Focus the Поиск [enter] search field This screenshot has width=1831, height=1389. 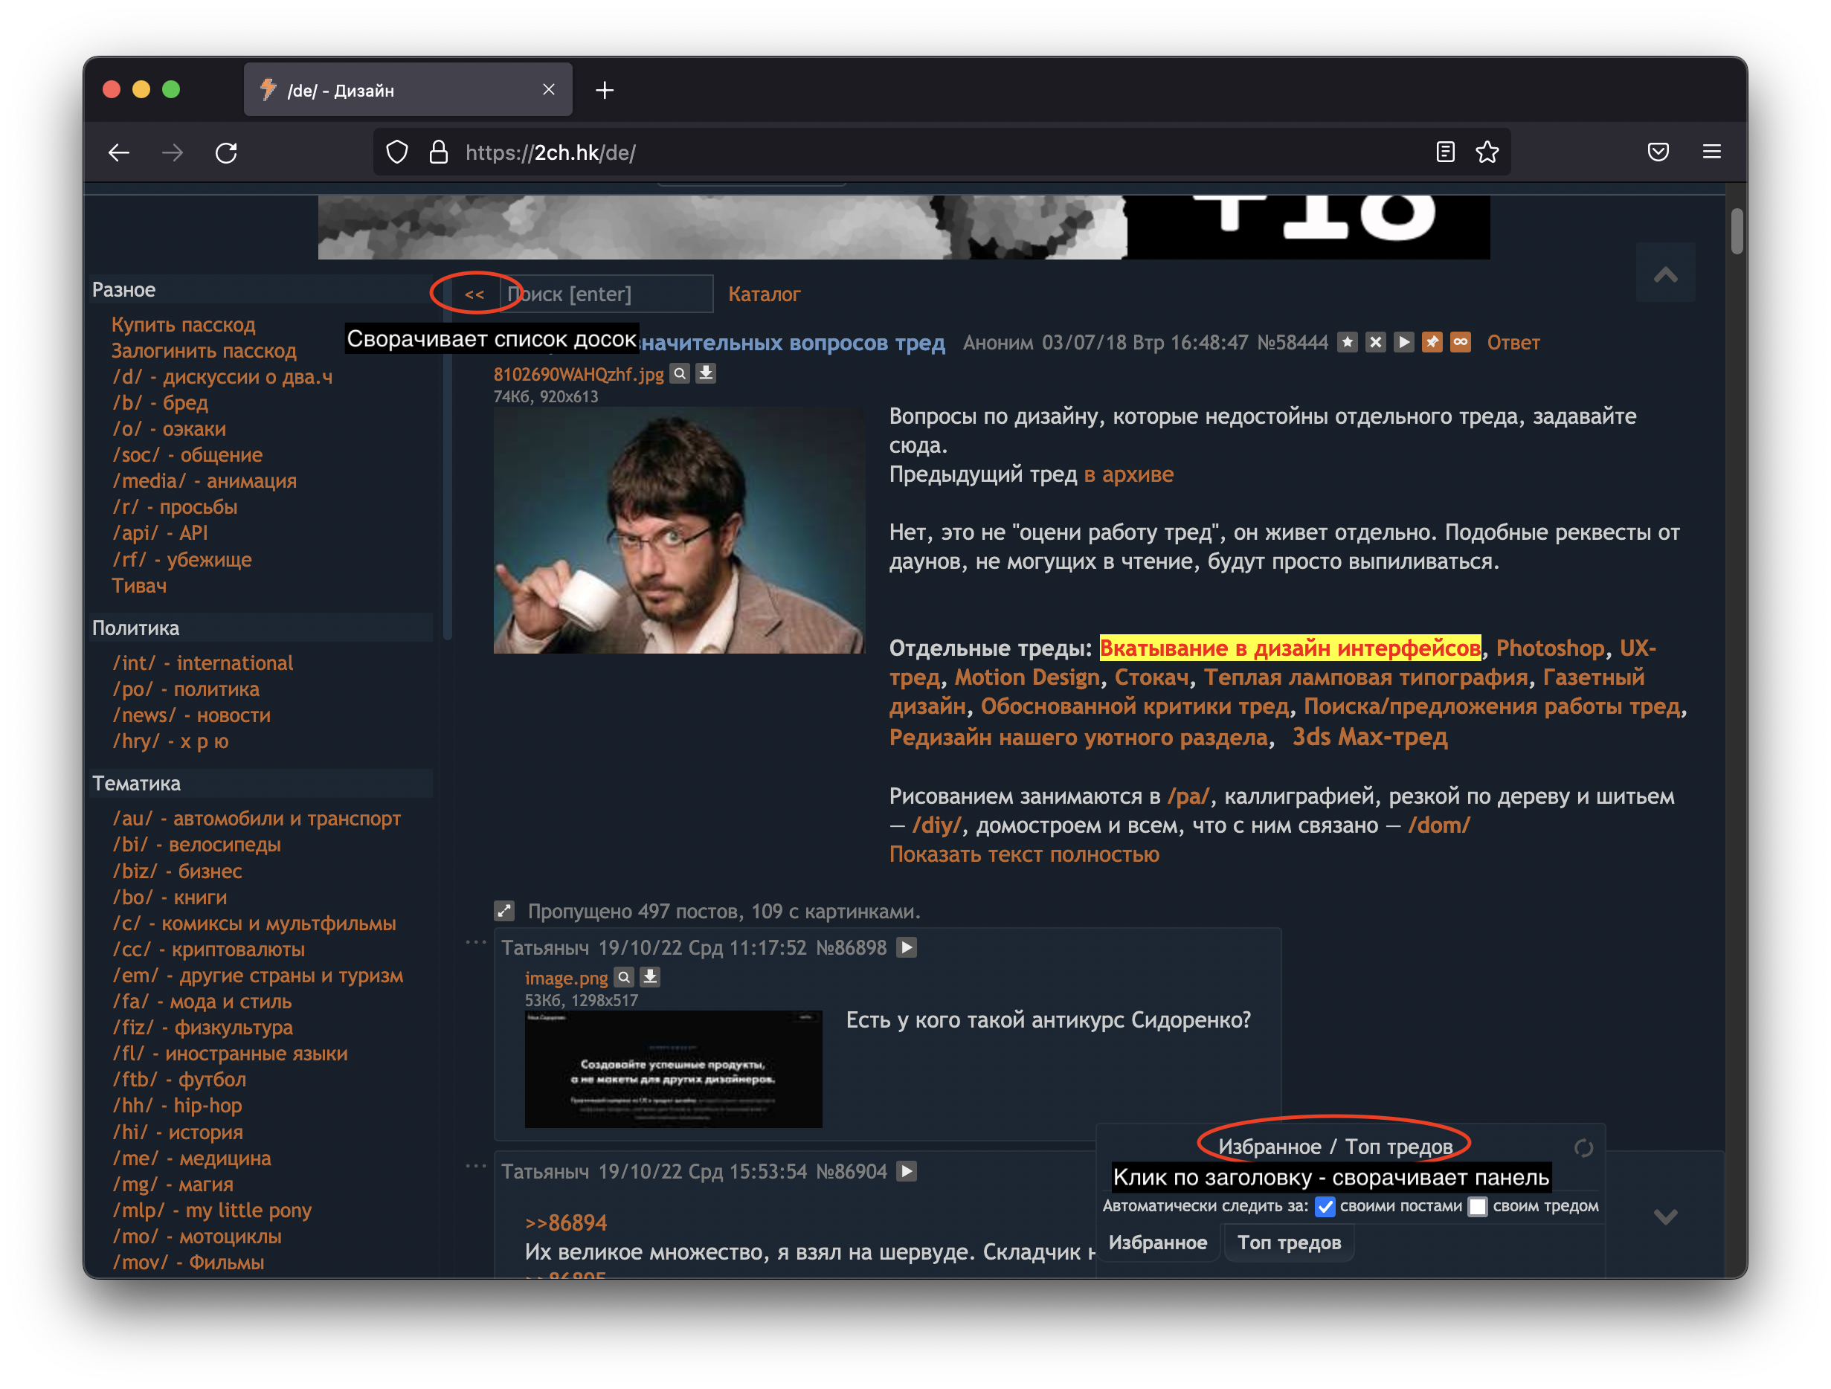609,294
